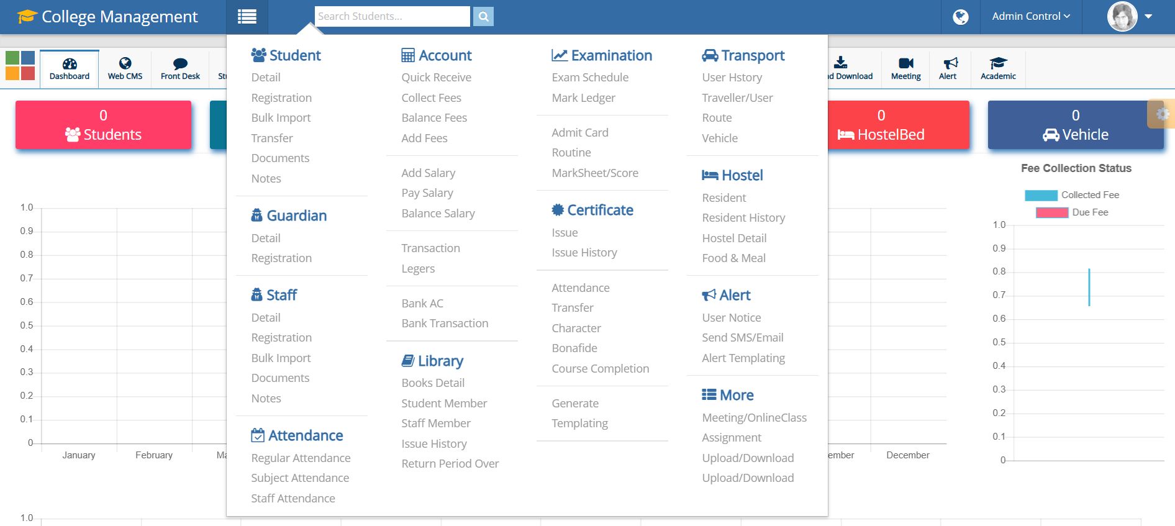Open Staff Attendance entry
The image size is (1175, 526).
pyautogui.click(x=293, y=498)
